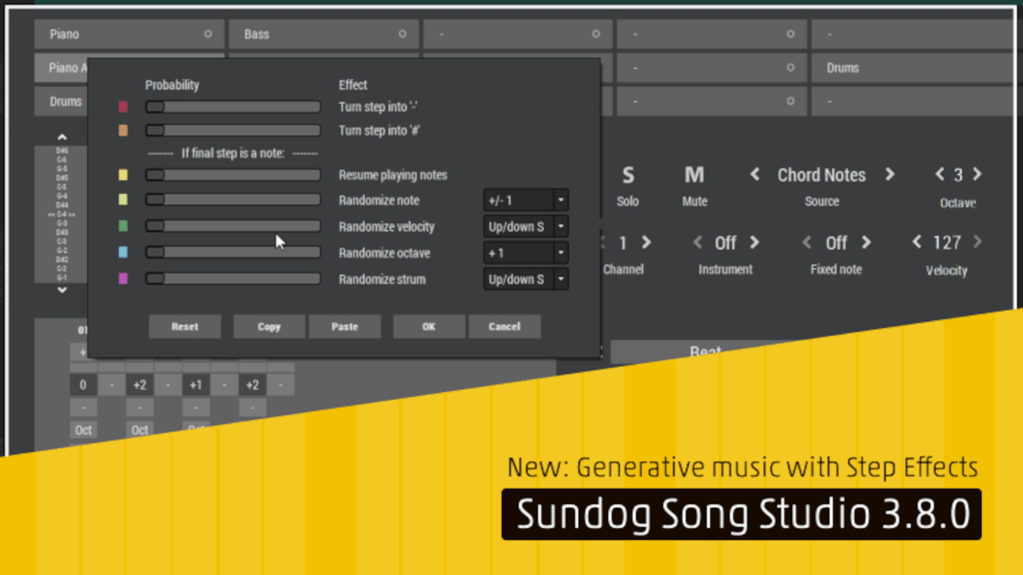The image size is (1023, 575).
Task: Click the 'Off' value above Instrument
Action: click(725, 243)
